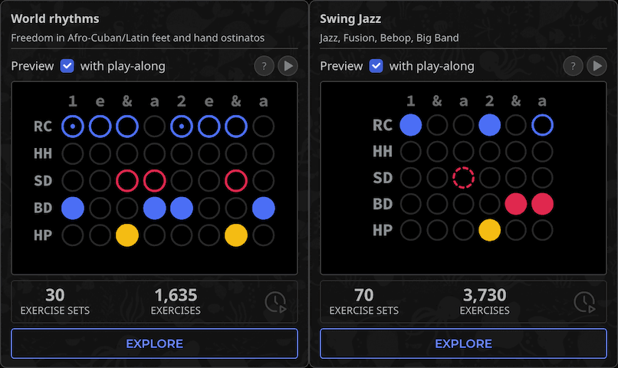Play the Swing Jazz preview
The width and height of the screenshot is (618, 368).
(597, 67)
